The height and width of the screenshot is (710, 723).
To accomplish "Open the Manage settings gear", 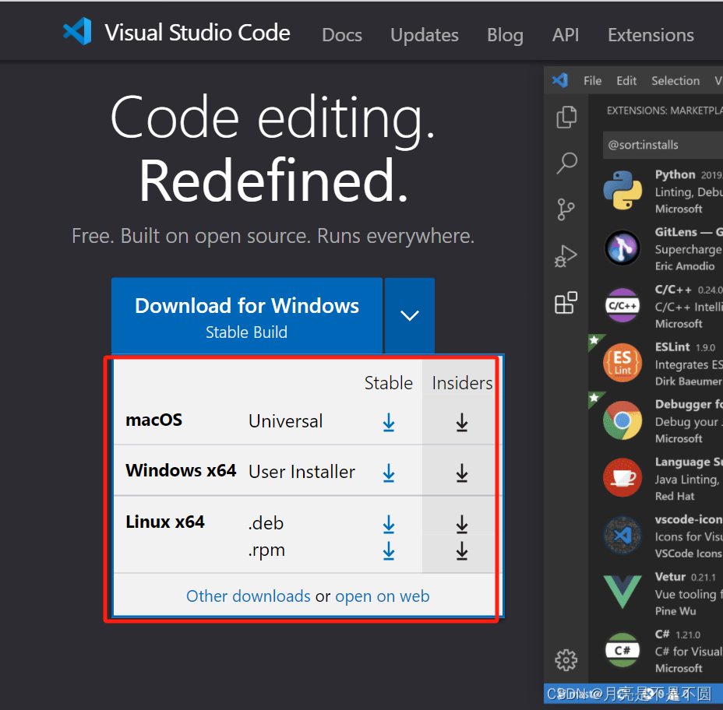I will point(566,659).
